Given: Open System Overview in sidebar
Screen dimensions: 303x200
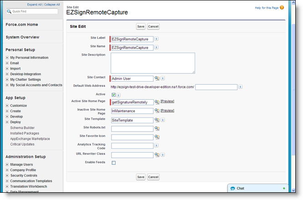Looking at the screenshot, I should (x=22, y=37).
